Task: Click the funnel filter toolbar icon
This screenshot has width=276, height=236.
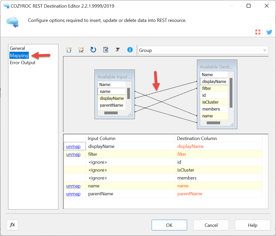Action: click(117, 50)
